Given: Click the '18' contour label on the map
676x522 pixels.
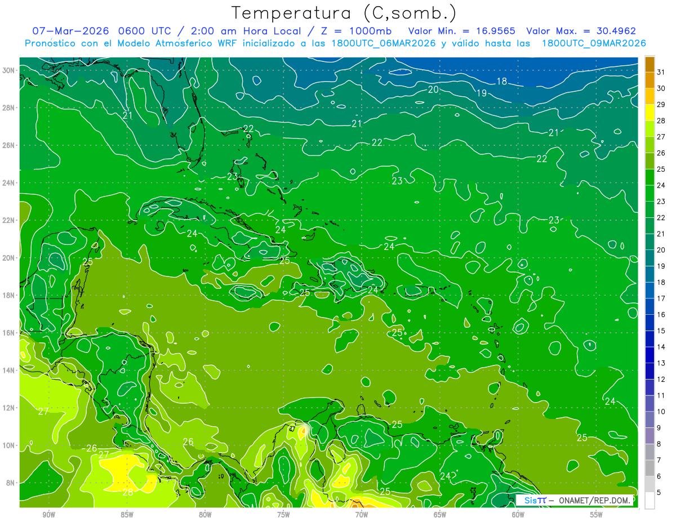Looking at the screenshot, I should click(x=501, y=82).
